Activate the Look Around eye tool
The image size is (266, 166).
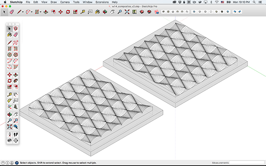click(x=10, y=140)
